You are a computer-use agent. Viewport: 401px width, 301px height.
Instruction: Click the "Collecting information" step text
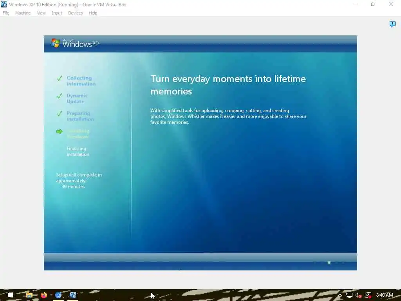pos(81,81)
